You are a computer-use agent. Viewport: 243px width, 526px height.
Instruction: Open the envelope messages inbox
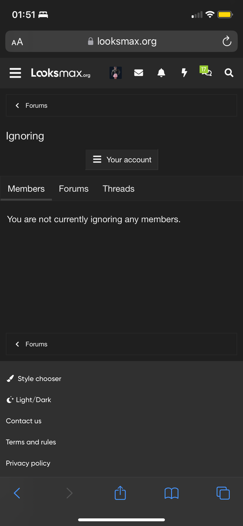[x=139, y=73]
